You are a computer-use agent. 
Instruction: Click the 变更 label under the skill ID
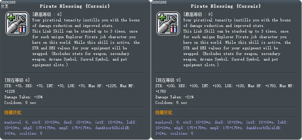tap(5, 6)
